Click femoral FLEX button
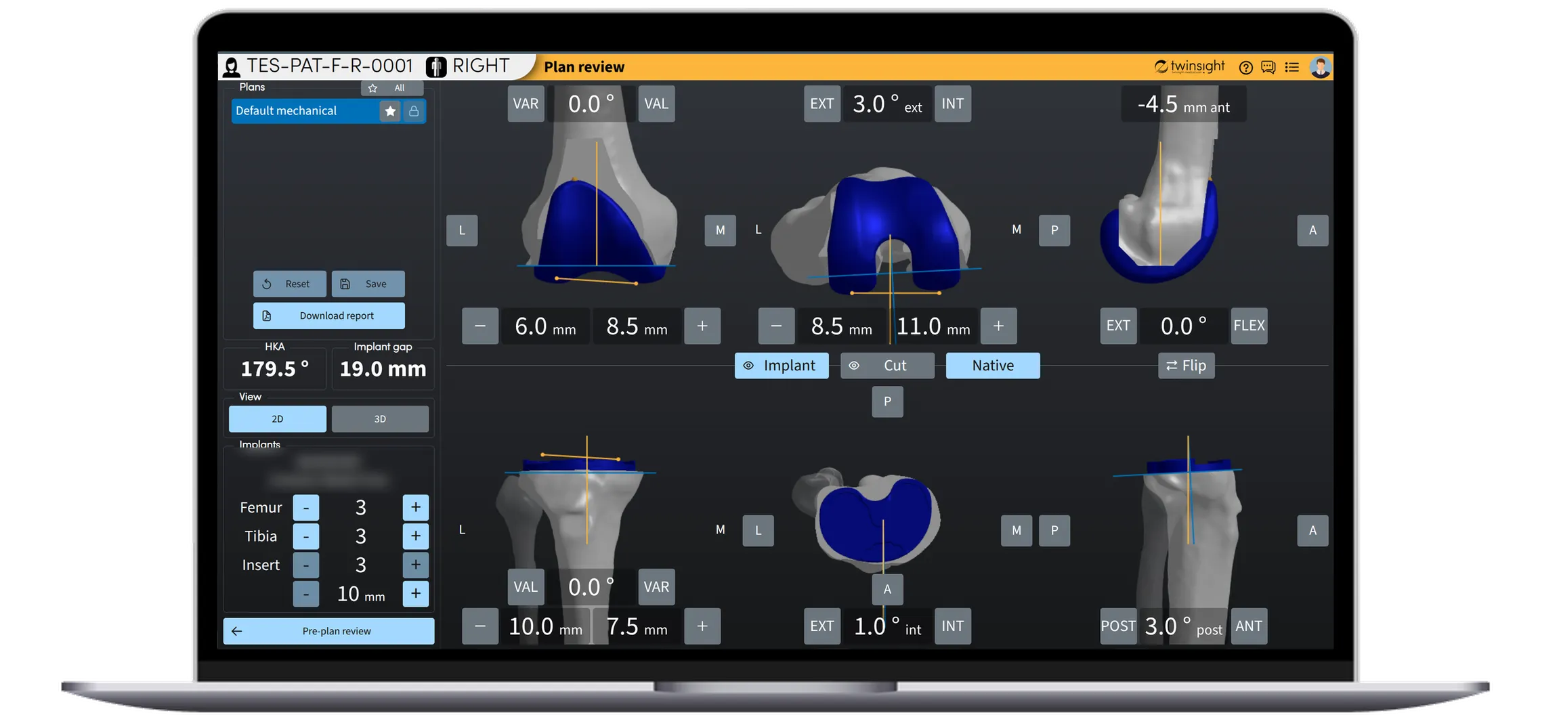 coord(1249,326)
